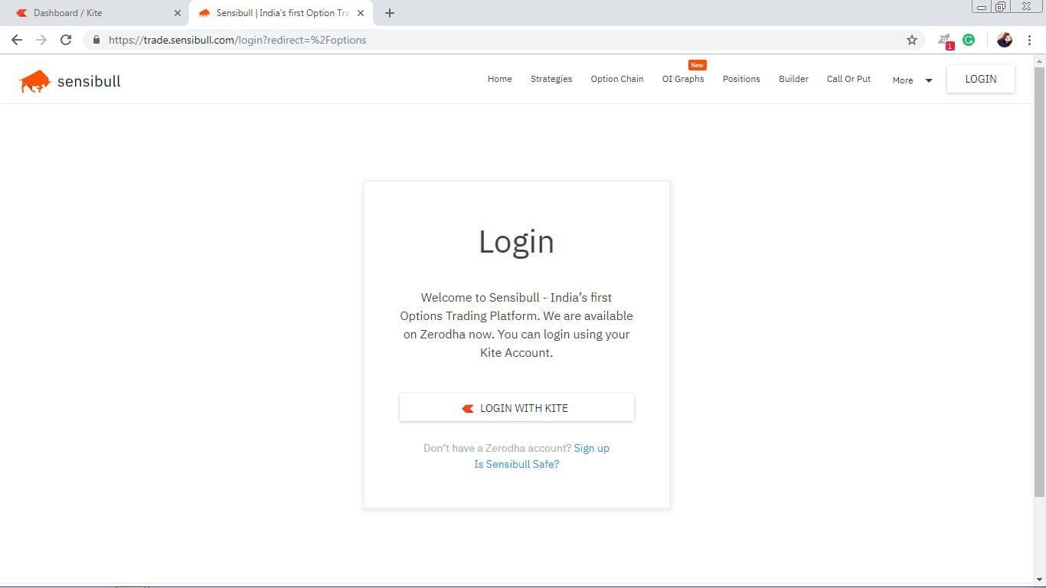Open the green Grammarly extension icon

(x=969, y=40)
